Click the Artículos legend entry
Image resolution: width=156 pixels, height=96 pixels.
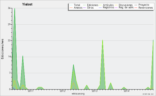(x=106, y=5)
